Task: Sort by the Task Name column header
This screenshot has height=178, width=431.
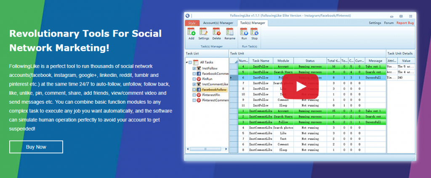Action: click(261, 61)
